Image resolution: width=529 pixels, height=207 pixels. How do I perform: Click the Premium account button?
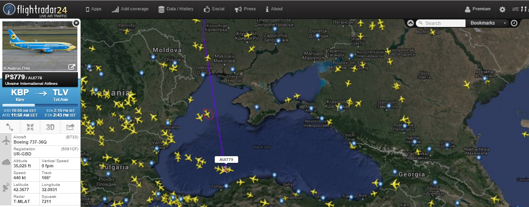coord(478,9)
